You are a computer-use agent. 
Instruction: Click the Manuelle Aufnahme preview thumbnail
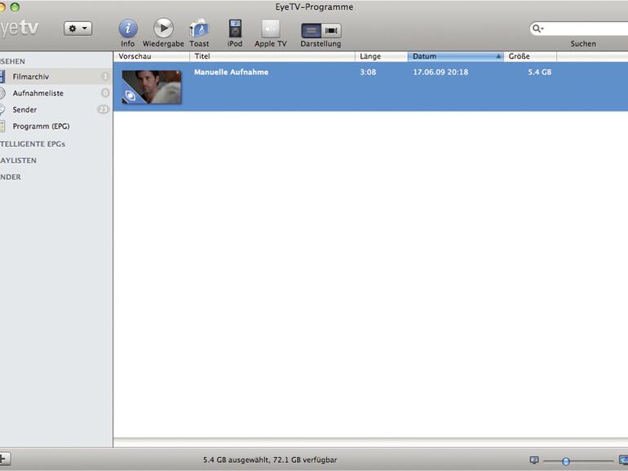[x=152, y=87]
